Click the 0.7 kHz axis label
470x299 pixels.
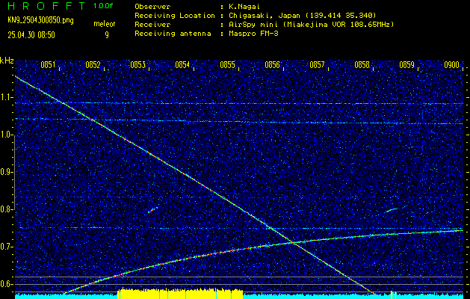pyautogui.click(x=6, y=247)
